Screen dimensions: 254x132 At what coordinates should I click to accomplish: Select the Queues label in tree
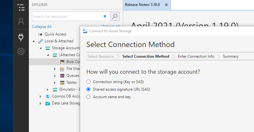73,76
